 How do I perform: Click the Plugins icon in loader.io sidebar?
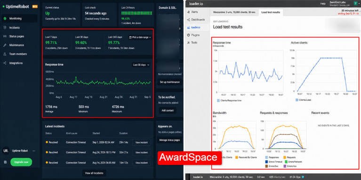pyautogui.click(x=189, y=35)
